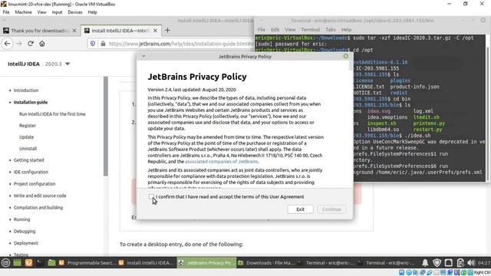Open the associated companies of JetBrains link
491x276 pixels.
point(222,162)
